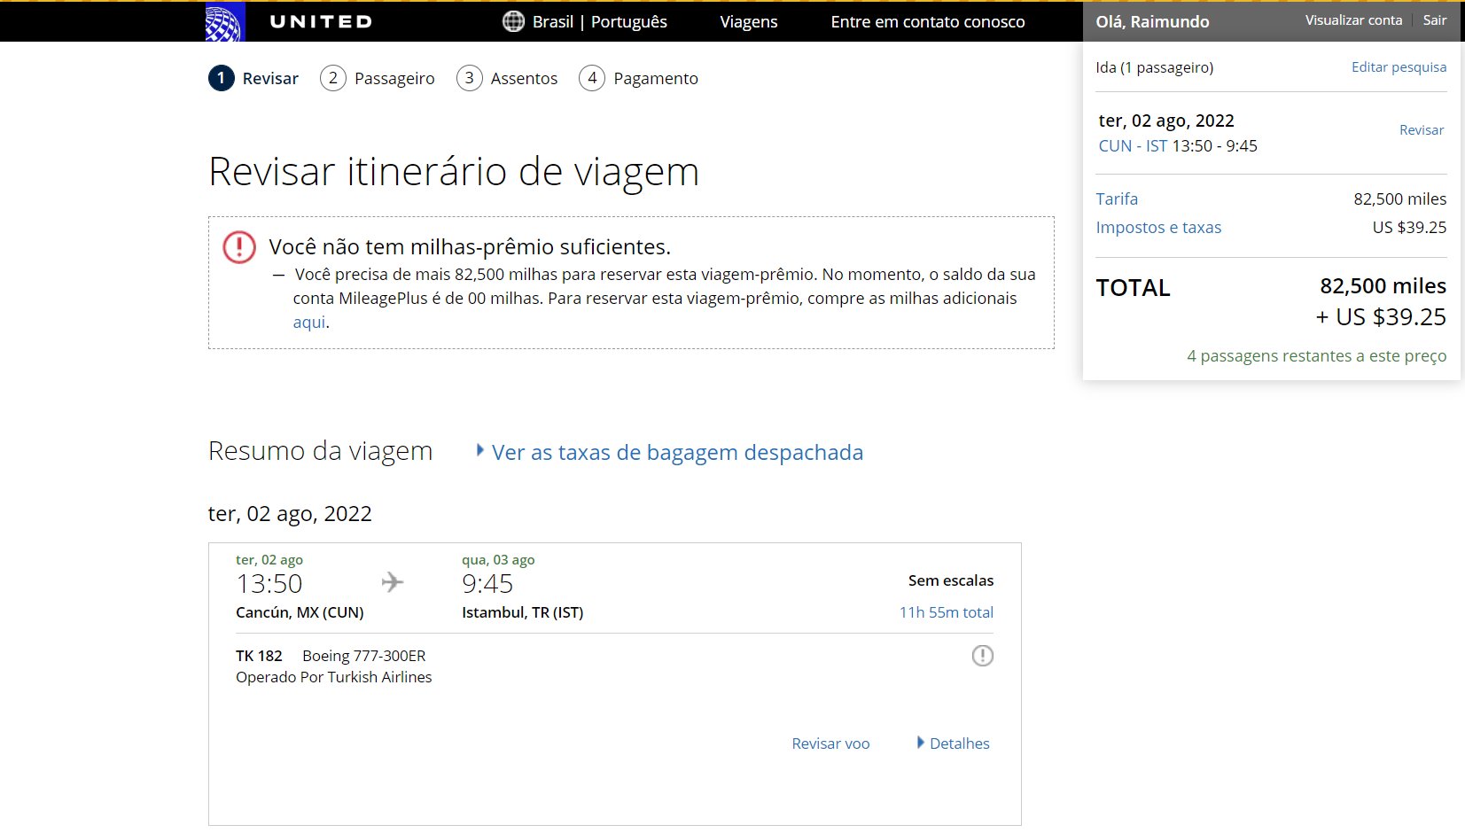Click the language globe icon
Image resolution: width=1465 pixels, height=833 pixels.
513,21
